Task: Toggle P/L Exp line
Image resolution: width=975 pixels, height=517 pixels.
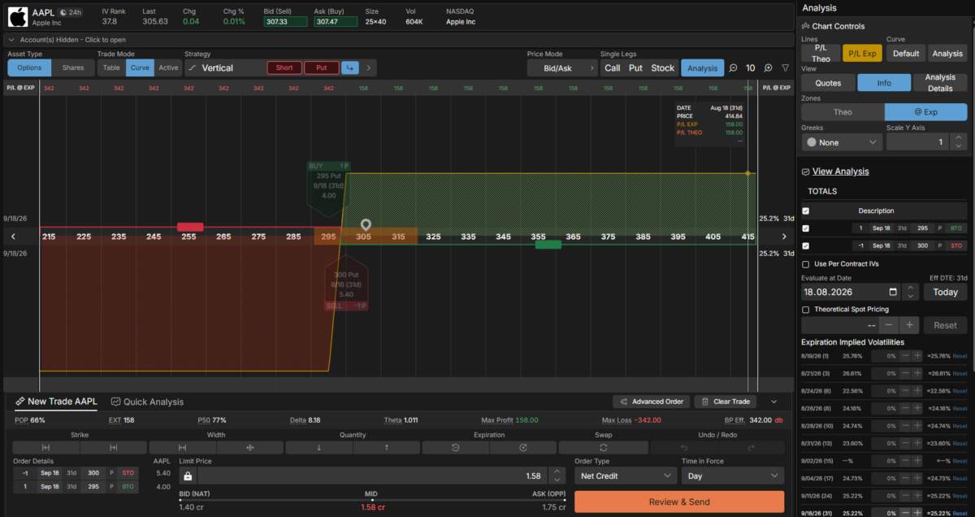Action: (x=862, y=54)
